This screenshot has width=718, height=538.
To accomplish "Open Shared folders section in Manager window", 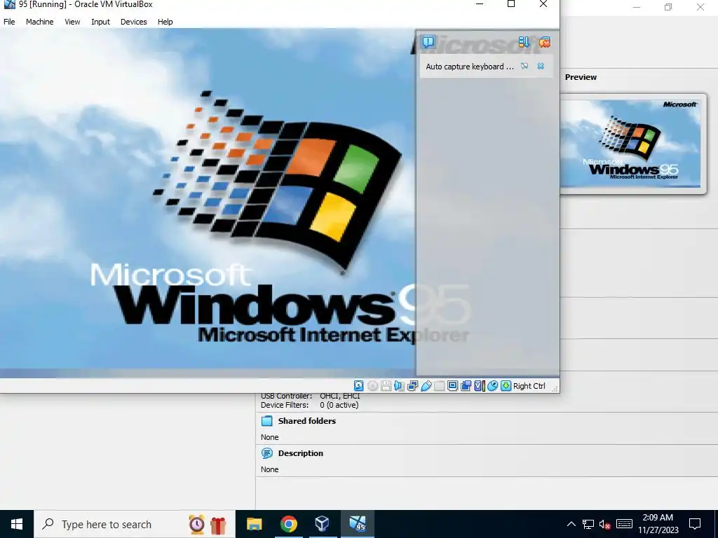I will (x=307, y=421).
